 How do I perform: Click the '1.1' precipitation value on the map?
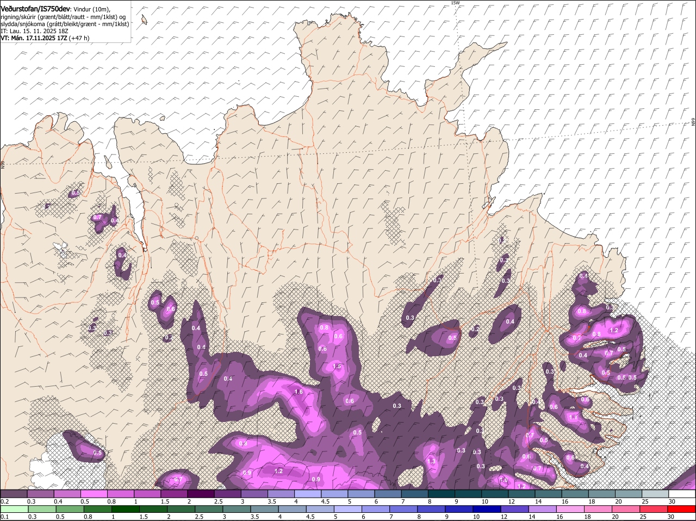[x=573, y=417]
